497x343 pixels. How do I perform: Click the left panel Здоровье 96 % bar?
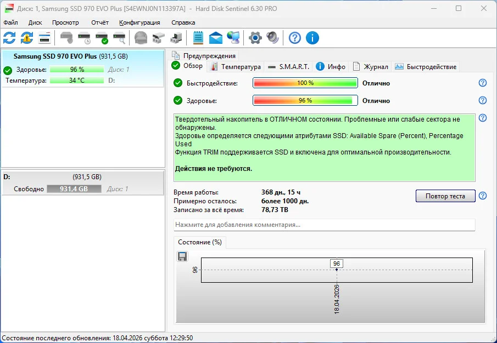(x=77, y=69)
